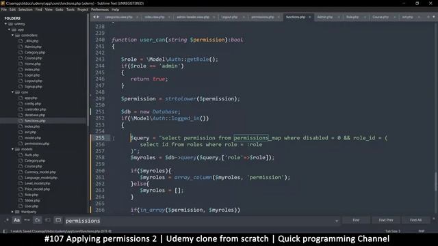438x246 pixels.
Task: Open controller.php in the sidebar
Action: point(35,109)
